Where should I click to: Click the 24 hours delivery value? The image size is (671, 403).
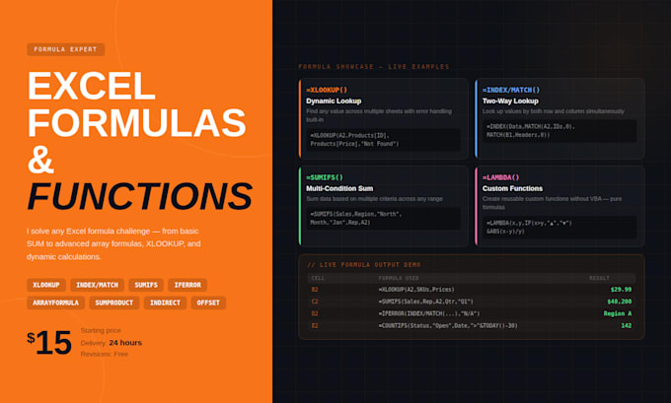(x=125, y=343)
